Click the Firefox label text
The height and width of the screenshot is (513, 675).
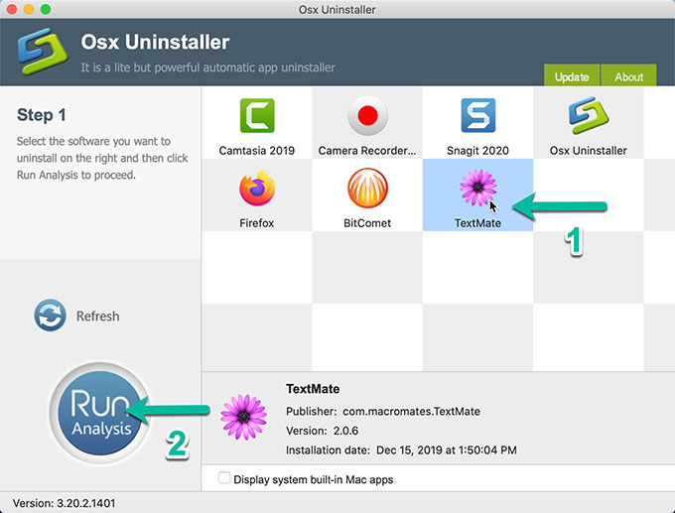click(x=257, y=223)
